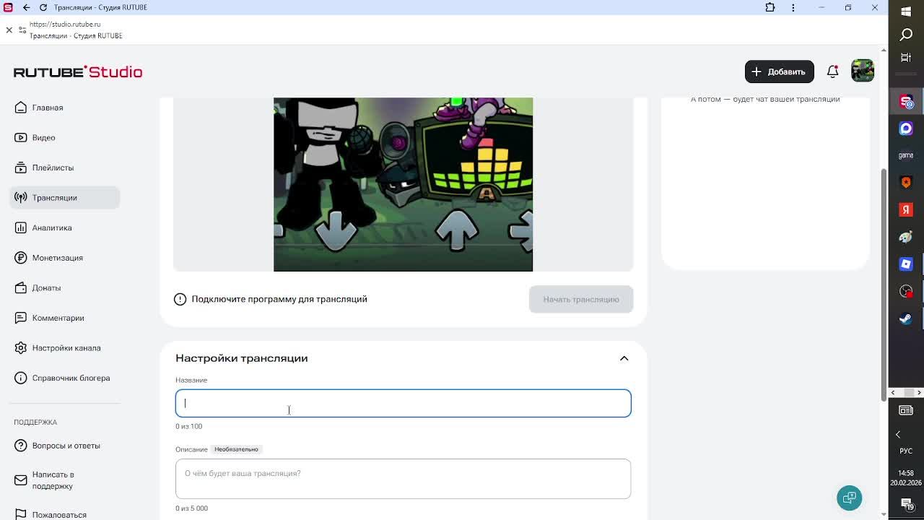Open Task View in taskbar
The height and width of the screenshot is (520, 924).
[x=906, y=58]
